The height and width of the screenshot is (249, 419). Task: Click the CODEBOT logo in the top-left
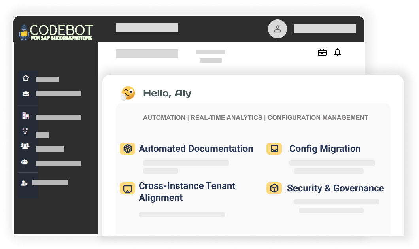coord(57,32)
